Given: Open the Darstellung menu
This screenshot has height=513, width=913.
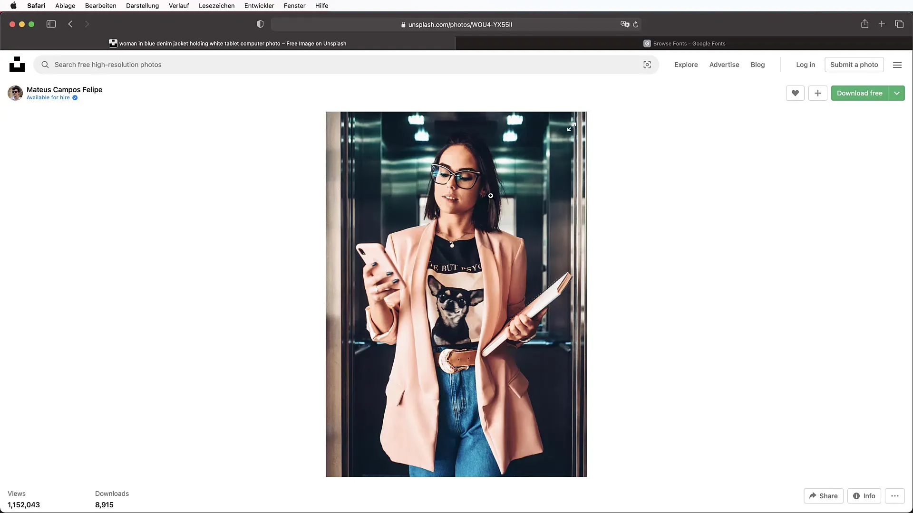Looking at the screenshot, I should click(x=142, y=6).
